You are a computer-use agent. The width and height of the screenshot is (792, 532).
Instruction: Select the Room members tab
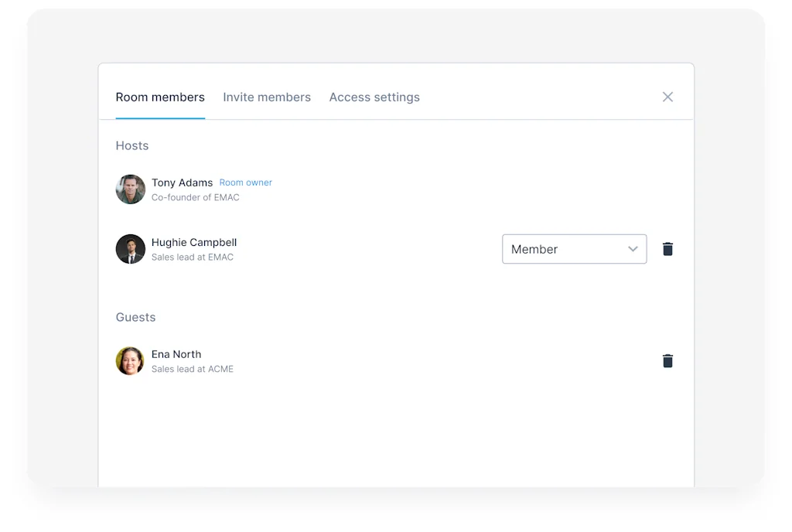[160, 97]
